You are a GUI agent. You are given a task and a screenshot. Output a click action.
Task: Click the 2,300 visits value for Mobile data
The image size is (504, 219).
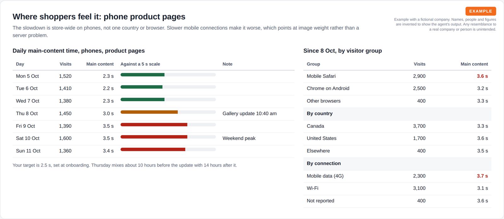(419, 176)
